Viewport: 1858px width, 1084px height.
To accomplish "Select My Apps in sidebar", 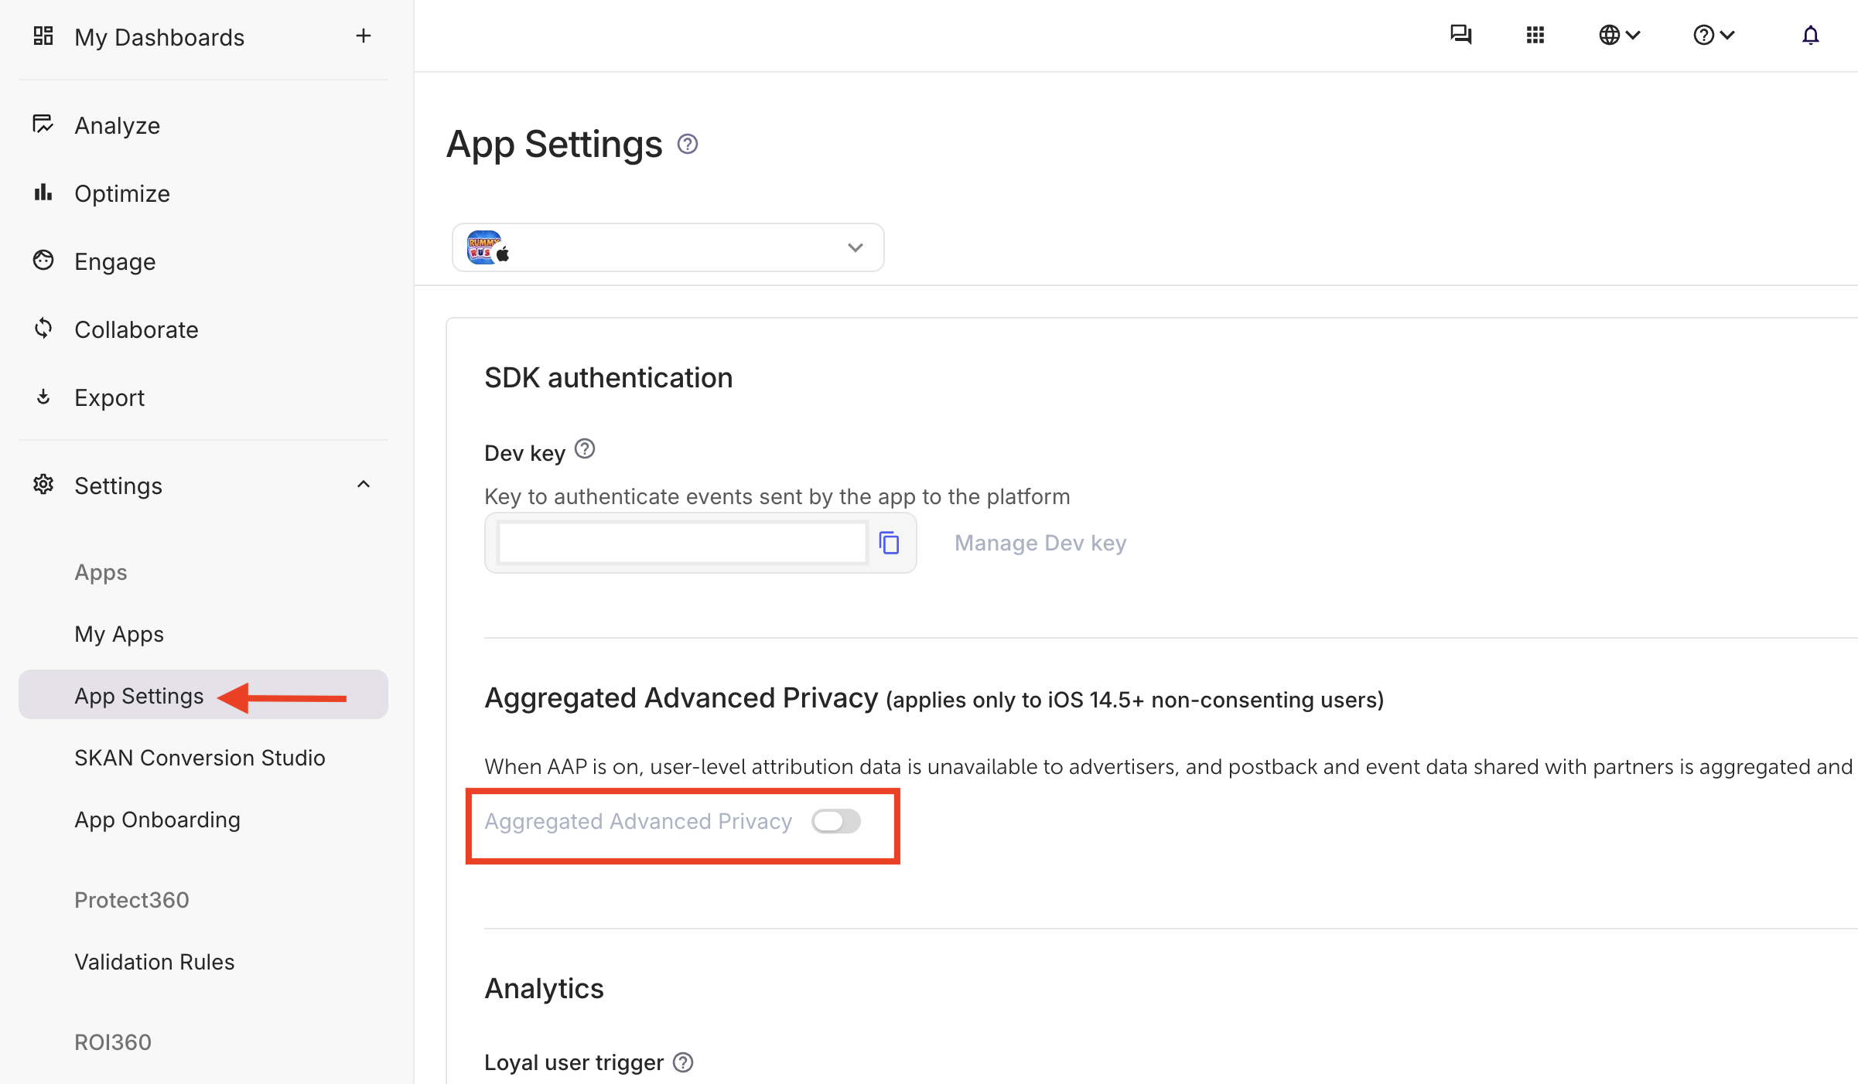I will pyautogui.click(x=119, y=634).
